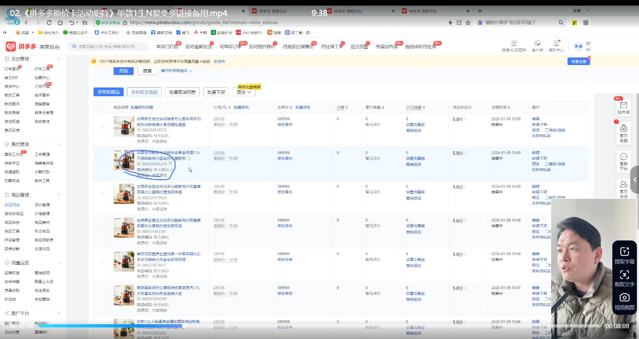This screenshot has height=339, width=639.
Task: Open 腾讯文档 bookmark
Action: click(x=161, y=33)
